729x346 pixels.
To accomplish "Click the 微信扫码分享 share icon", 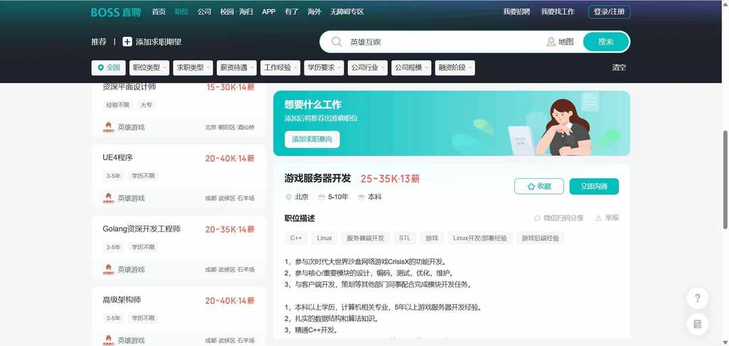I will [x=537, y=218].
